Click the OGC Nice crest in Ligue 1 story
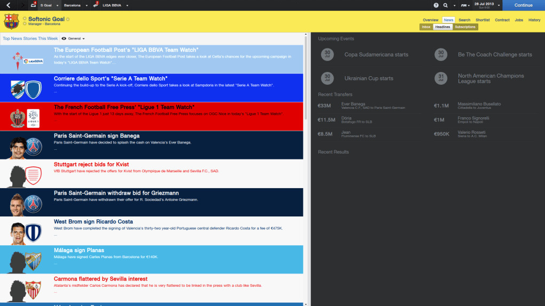545x306 pixels. click(x=18, y=118)
